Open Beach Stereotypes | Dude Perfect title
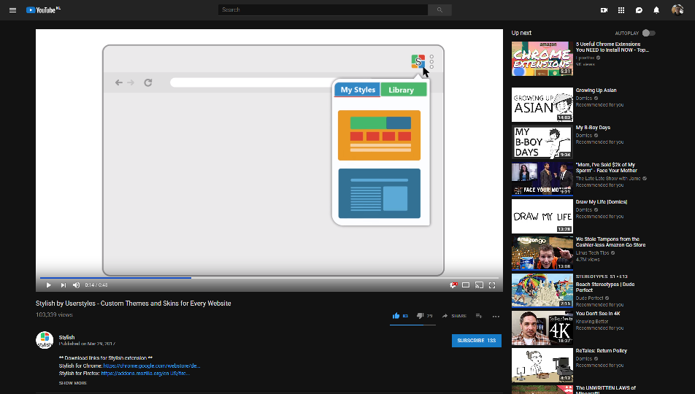 (x=605, y=287)
